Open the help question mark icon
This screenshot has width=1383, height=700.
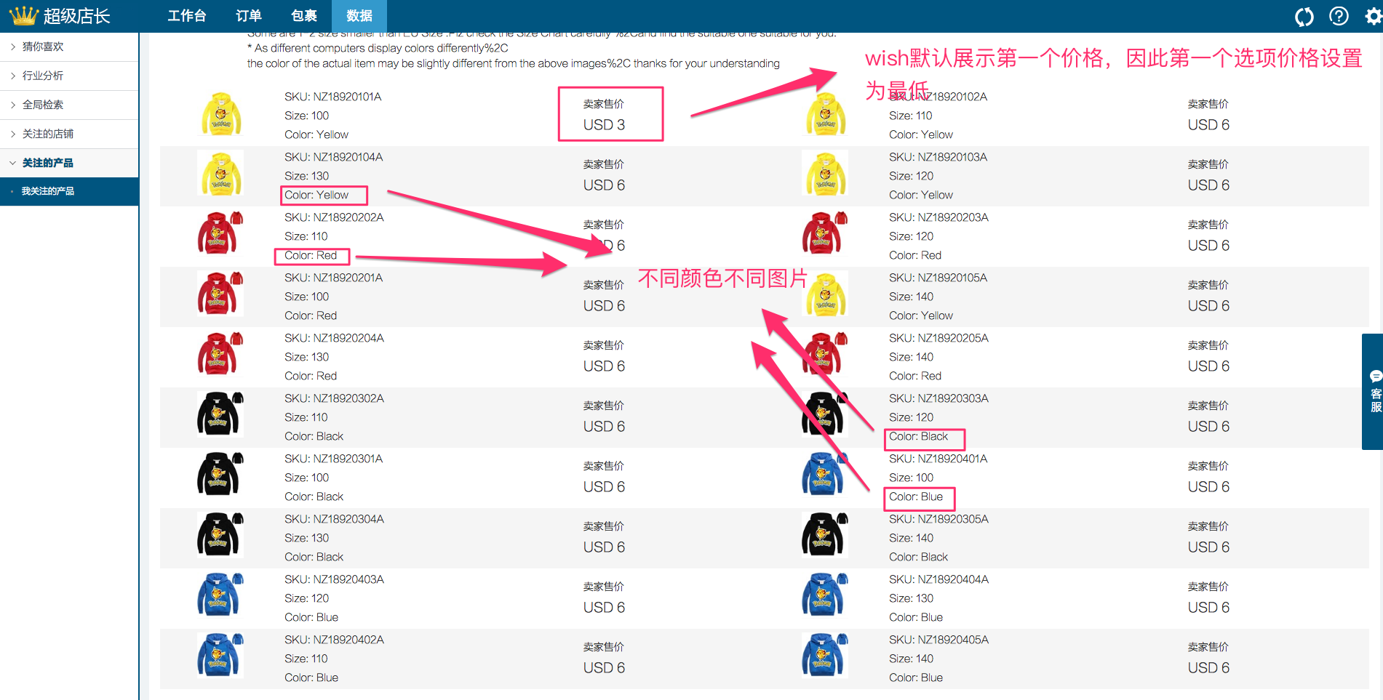point(1339,16)
